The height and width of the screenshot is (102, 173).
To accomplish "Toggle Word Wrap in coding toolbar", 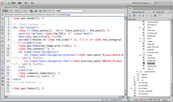I will (2, 53).
